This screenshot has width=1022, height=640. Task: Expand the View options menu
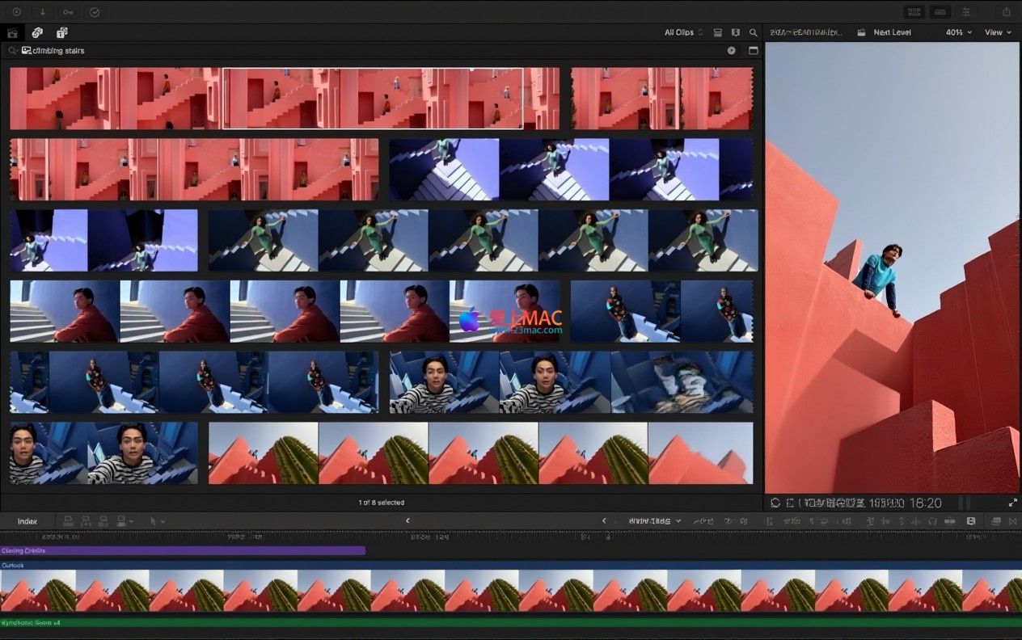click(x=998, y=32)
